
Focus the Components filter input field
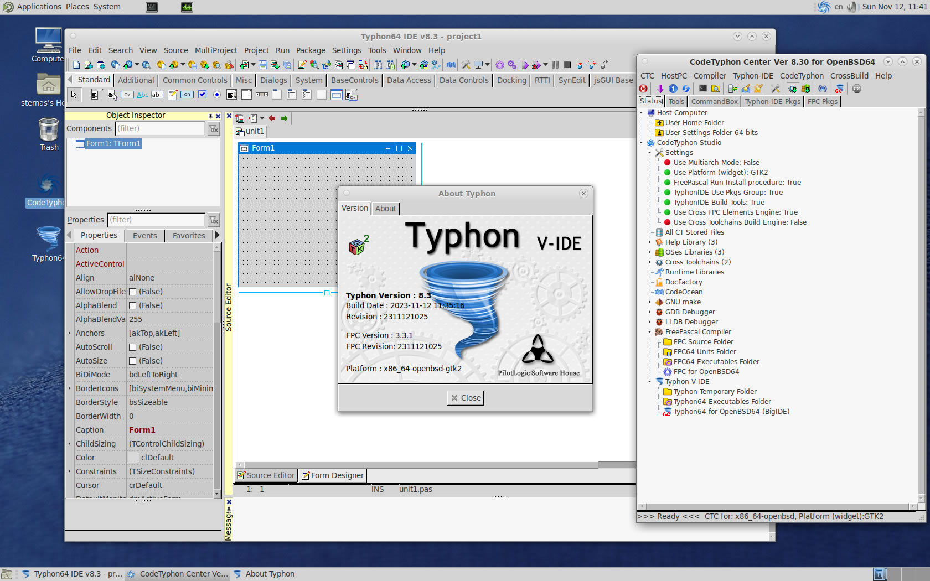click(161, 128)
